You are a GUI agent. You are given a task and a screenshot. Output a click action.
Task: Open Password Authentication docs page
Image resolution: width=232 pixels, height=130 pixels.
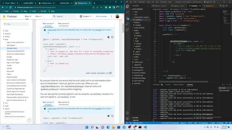coord(16,51)
